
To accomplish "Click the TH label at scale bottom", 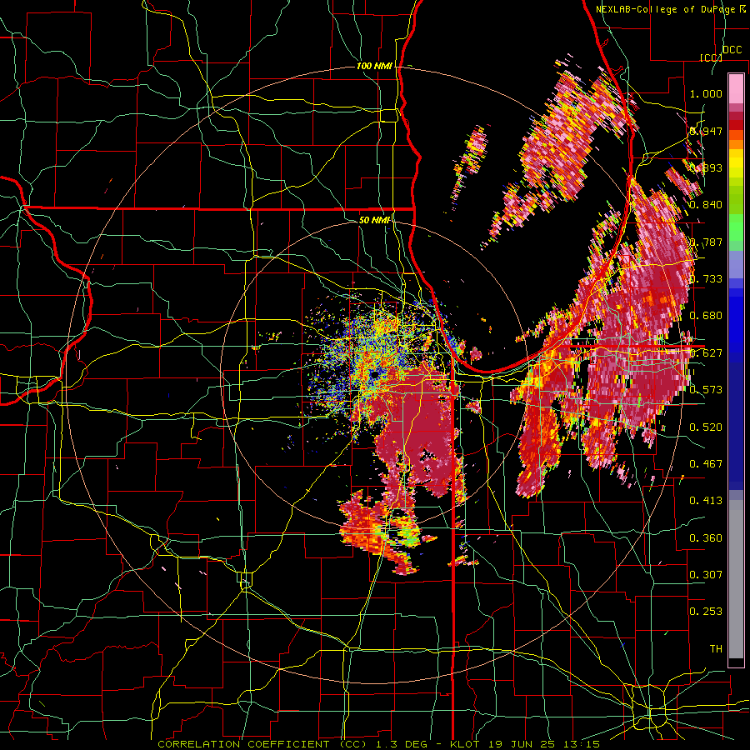I will [x=716, y=648].
